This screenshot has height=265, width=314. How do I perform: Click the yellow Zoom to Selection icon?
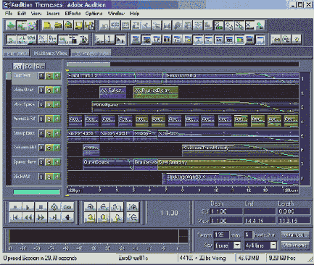click(91, 218)
